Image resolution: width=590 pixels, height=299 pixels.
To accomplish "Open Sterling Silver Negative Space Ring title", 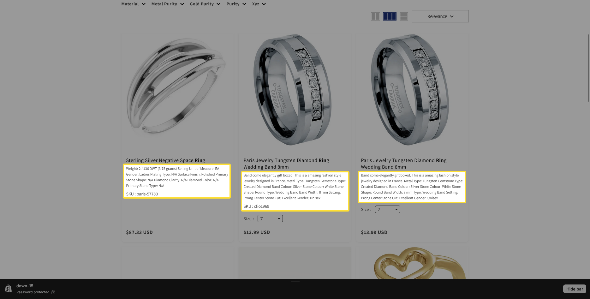I will 166,160.
